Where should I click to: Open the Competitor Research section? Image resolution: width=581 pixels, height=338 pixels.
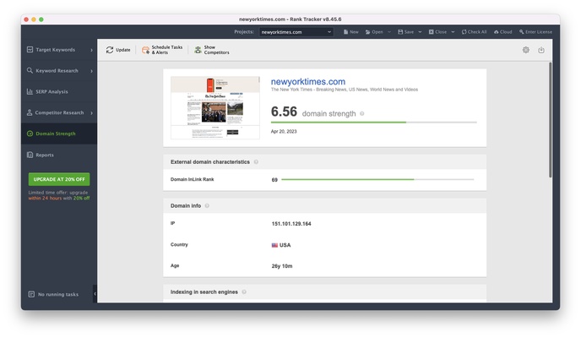pos(58,112)
